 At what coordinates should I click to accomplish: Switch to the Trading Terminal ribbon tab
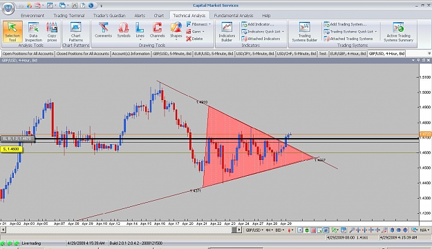pyautogui.click(x=69, y=15)
